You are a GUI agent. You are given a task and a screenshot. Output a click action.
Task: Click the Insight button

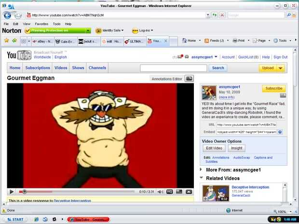click(237, 148)
